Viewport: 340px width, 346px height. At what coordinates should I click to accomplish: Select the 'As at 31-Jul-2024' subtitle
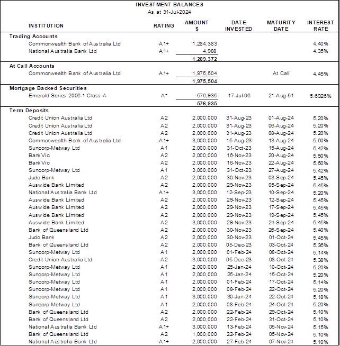[x=169, y=12]
